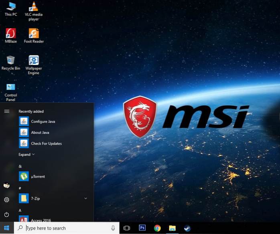
Task: Expand the Recently added list
Action: click(26, 154)
